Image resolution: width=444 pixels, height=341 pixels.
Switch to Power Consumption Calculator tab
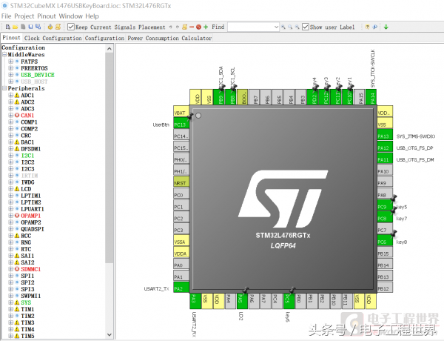coord(169,38)
